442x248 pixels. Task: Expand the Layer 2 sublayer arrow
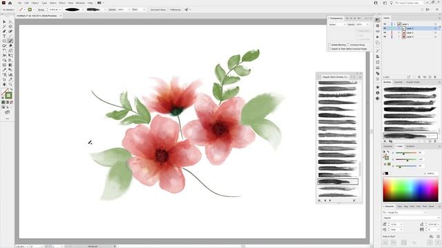399,32
